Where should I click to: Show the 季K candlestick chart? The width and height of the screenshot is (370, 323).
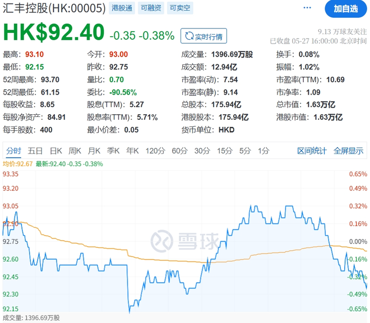click(x=113, y=151)
